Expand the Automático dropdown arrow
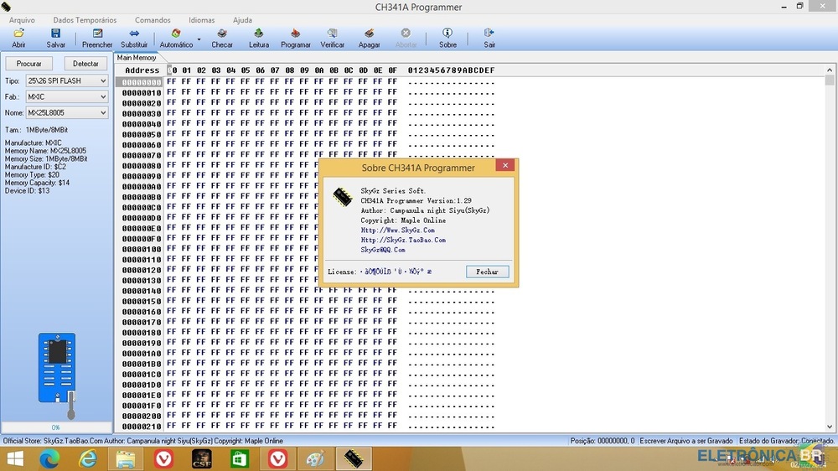Screen dimensions: 838x471 (199, 39)
